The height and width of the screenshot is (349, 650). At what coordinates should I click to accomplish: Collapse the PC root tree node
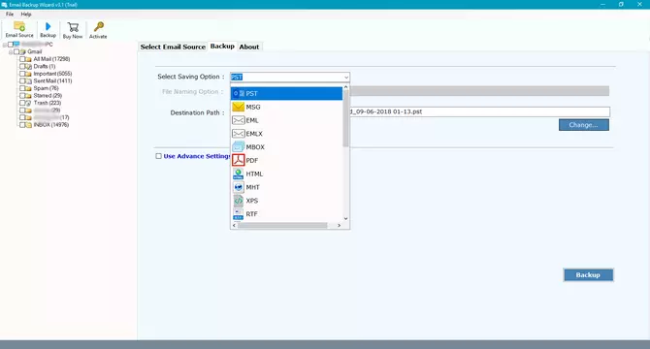(x=5, y=45)
